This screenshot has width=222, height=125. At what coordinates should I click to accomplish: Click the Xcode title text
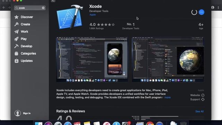click(95, 6)
